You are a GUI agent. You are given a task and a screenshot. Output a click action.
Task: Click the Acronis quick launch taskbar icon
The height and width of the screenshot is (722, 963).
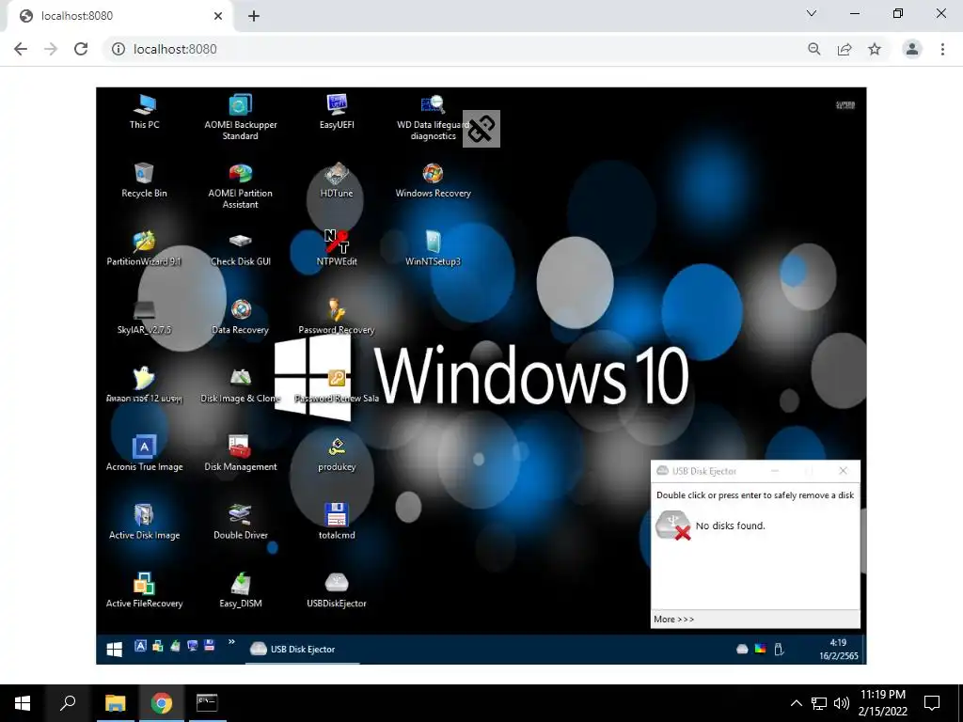click(x=141, y=645)
